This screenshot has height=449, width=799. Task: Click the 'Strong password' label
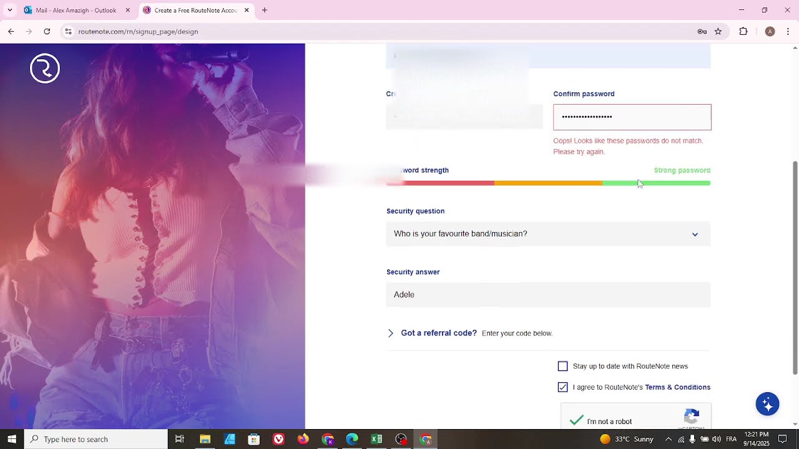(x=682, y=170)
